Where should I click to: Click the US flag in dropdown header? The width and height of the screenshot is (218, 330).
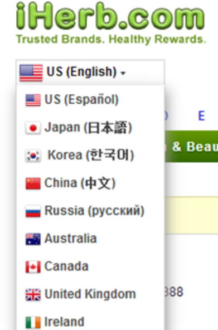(31, 72)
